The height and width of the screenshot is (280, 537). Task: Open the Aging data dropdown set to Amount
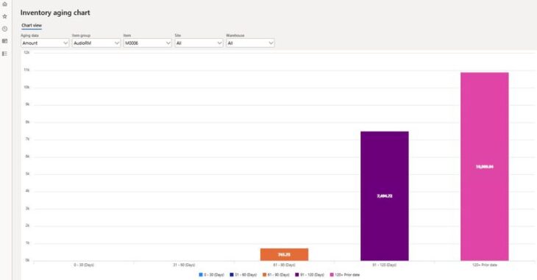coord(45,43)
